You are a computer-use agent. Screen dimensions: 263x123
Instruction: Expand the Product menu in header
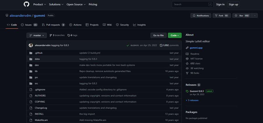tap(39, 4)
